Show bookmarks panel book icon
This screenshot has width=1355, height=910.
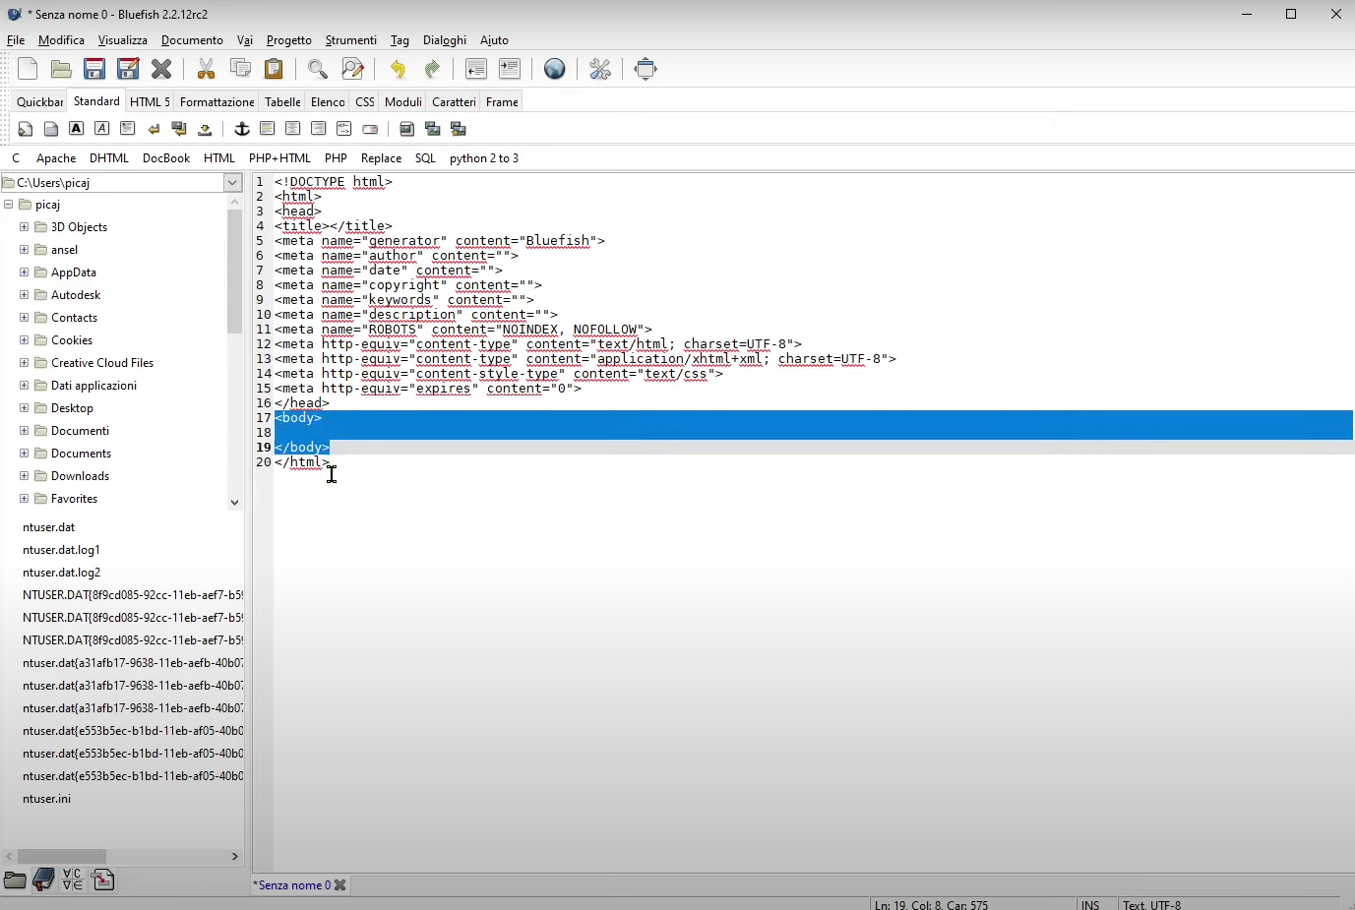tap(43, 880)
